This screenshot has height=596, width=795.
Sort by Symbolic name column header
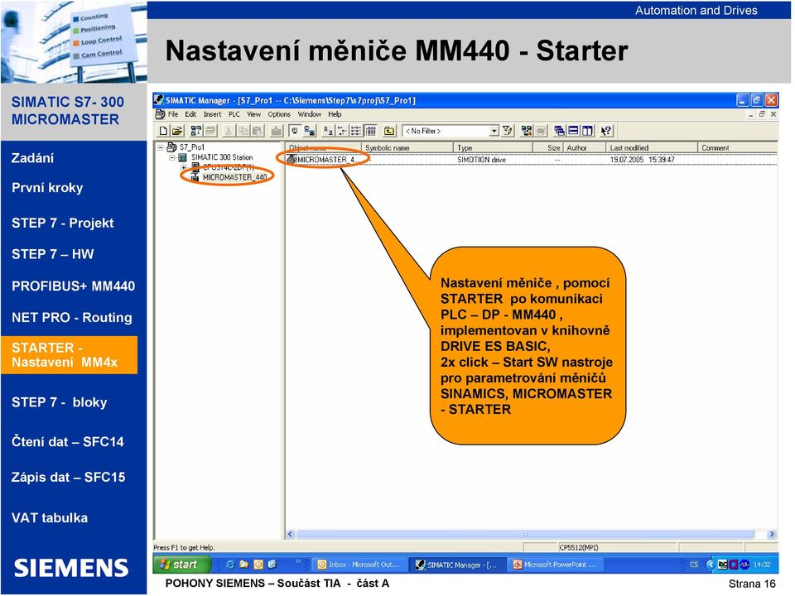(407, 148)
